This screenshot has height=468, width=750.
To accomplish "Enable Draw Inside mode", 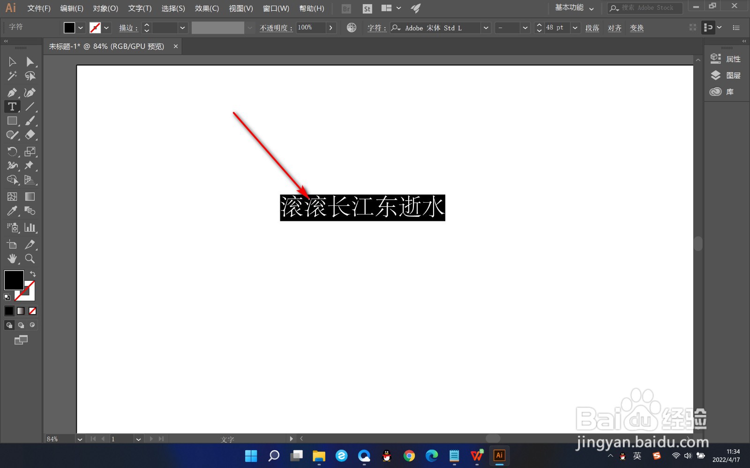I will tap(32, 325).
